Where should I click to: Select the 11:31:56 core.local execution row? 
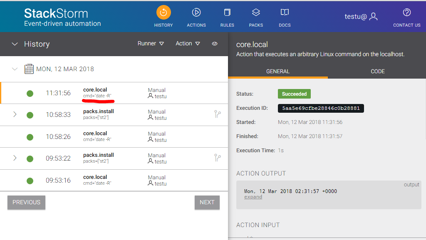pos(114,93)
